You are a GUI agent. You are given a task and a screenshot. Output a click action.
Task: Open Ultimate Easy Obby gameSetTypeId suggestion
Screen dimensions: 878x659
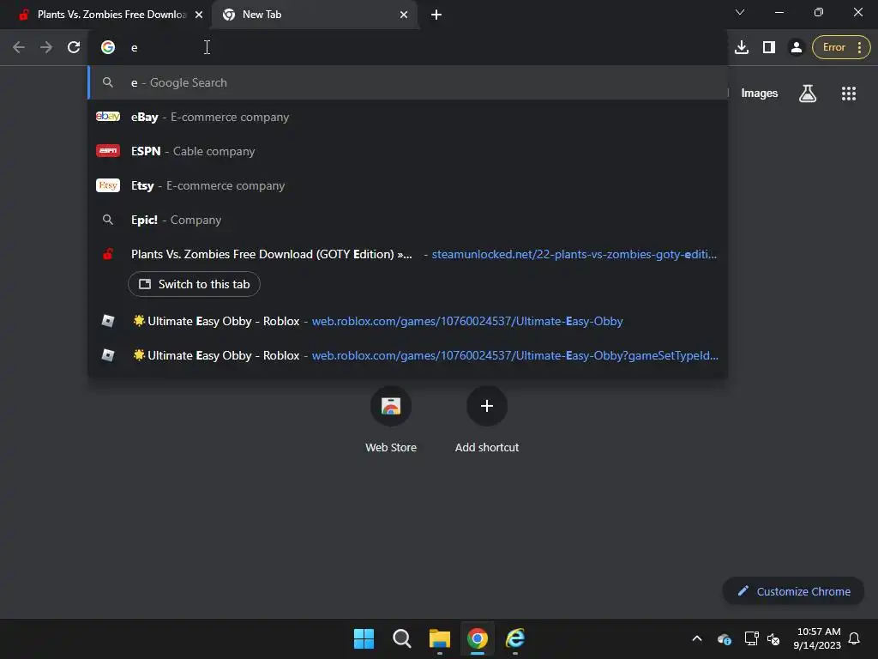[x=407, y=355]
